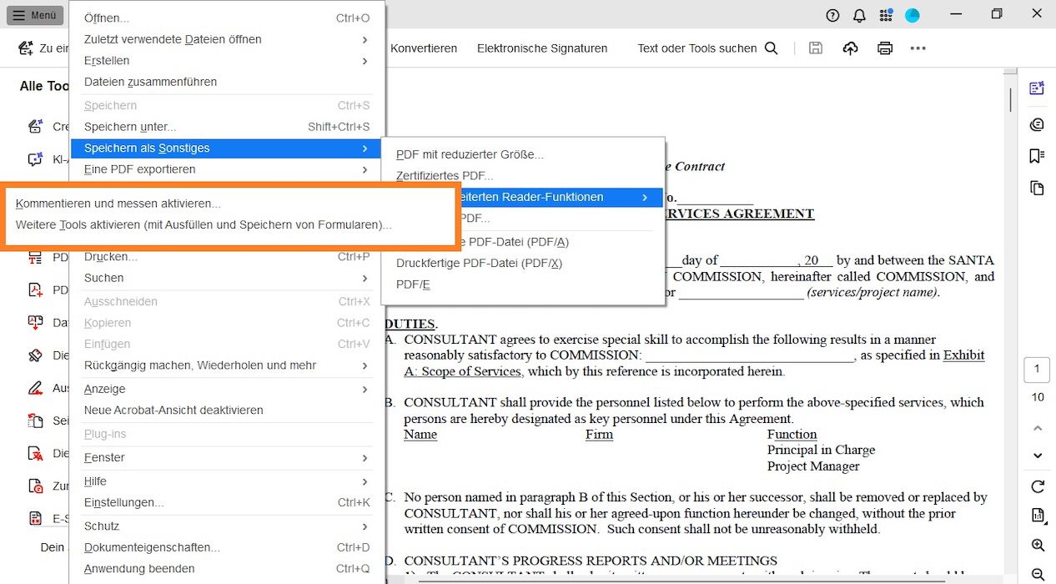
Task: Switch to the Konvertieren tab
Action: [424, 48]
